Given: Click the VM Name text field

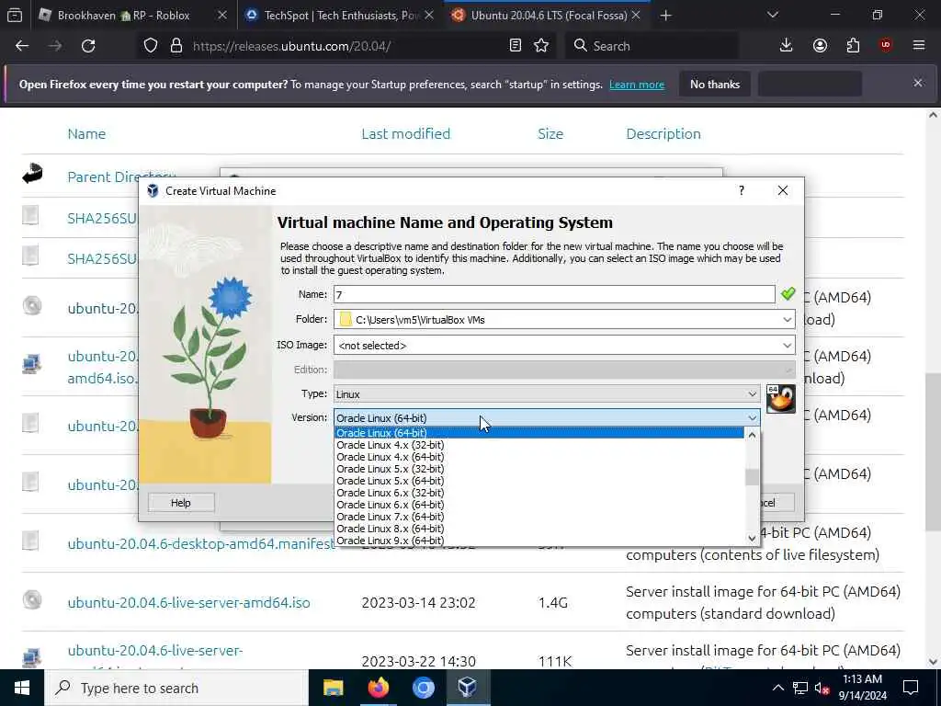Looking at the screenshot, I should (x=554, y=294).
